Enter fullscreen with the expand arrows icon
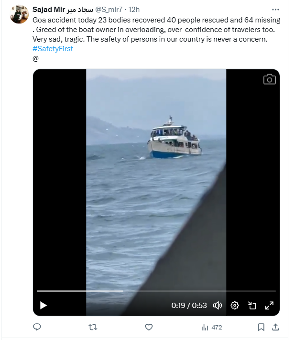The height and width of the screenshot is (340, 295). coord(269,305)
